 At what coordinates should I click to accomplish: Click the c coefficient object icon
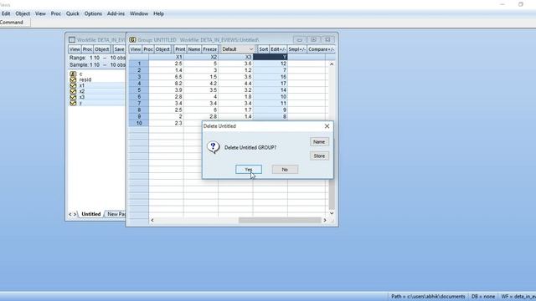pos(73,74)
